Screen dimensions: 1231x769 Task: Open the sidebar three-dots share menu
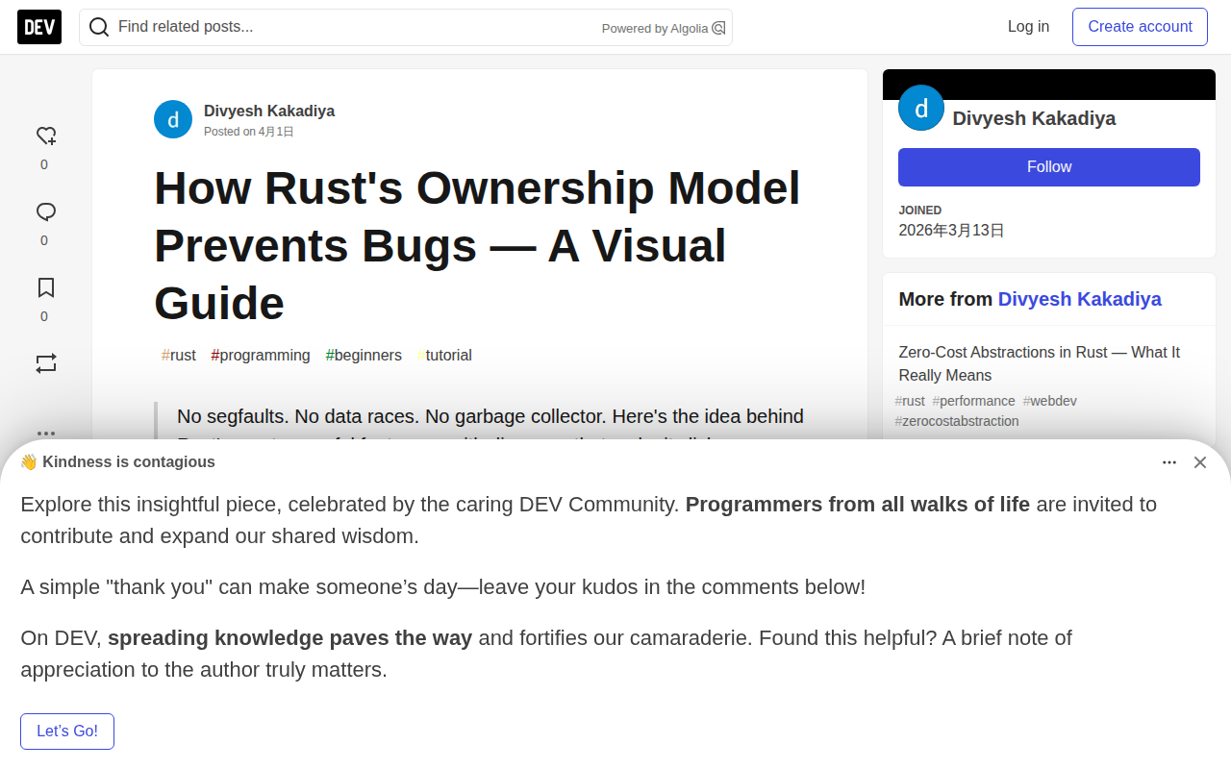(45, 433)
